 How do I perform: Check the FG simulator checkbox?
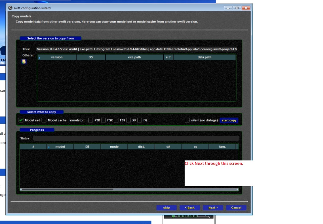tap(139, 120)
